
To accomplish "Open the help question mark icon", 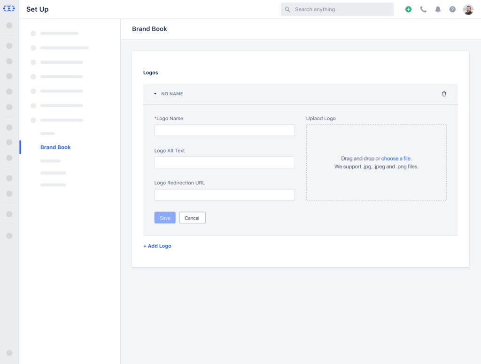I will (452, 9).
